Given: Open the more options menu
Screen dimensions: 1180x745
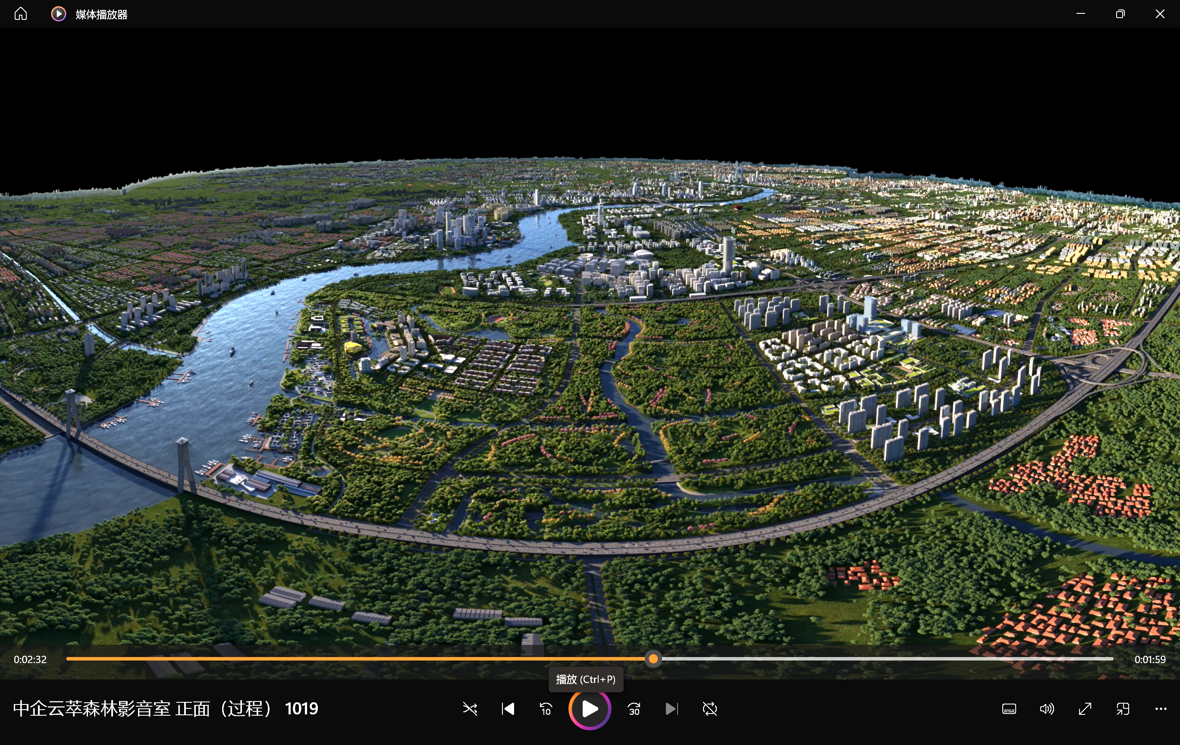Looking at the screenshot, I should (x=1161, y=708).
